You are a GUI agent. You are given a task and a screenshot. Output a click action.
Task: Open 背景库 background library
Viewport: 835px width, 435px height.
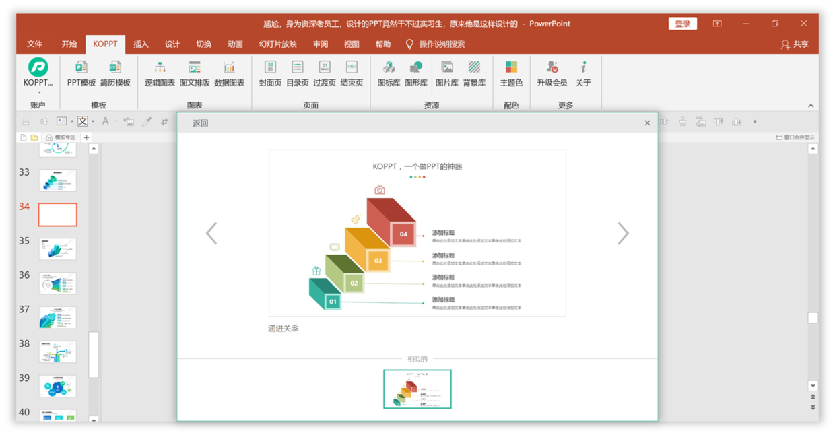(x=474, y=72)
